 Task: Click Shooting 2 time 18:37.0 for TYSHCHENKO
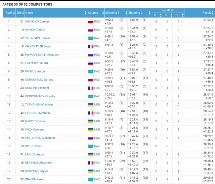[x=133, y=103]
